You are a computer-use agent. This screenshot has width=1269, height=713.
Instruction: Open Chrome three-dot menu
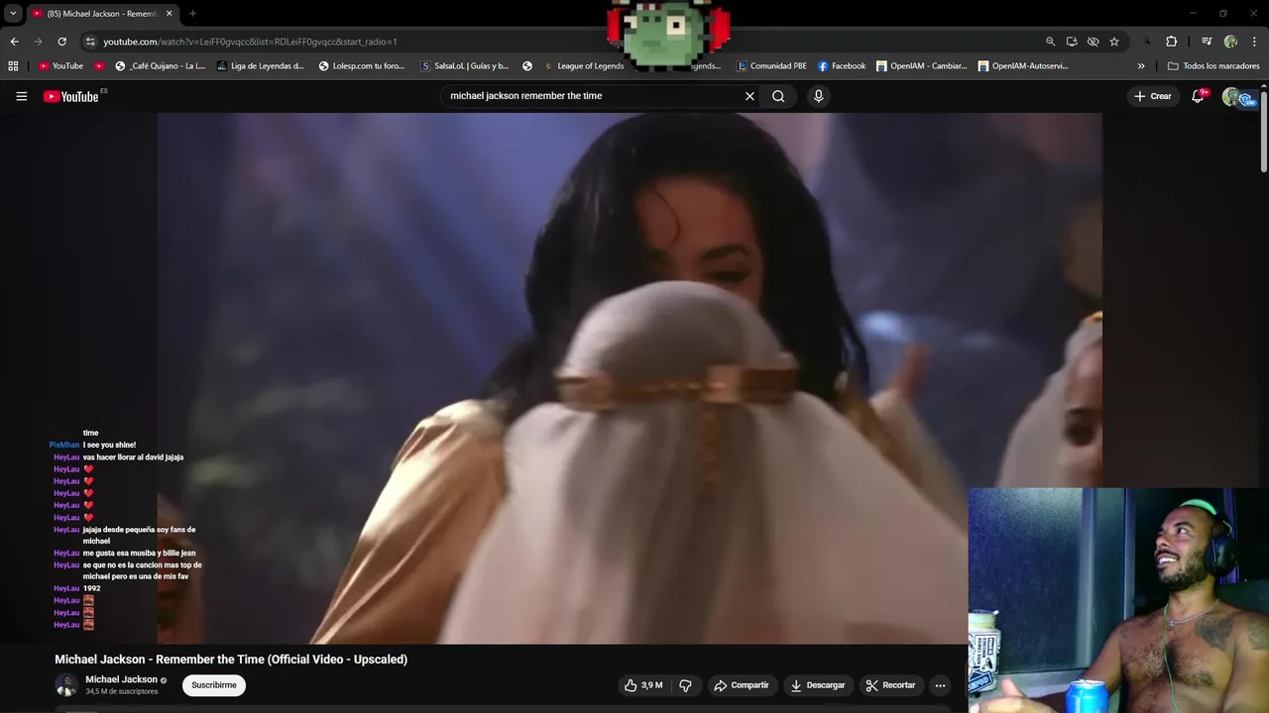pos(1254,42)
